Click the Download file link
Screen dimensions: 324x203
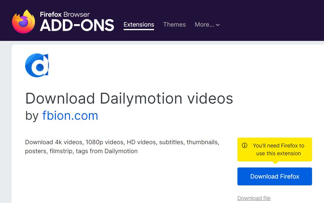[254, 198]
